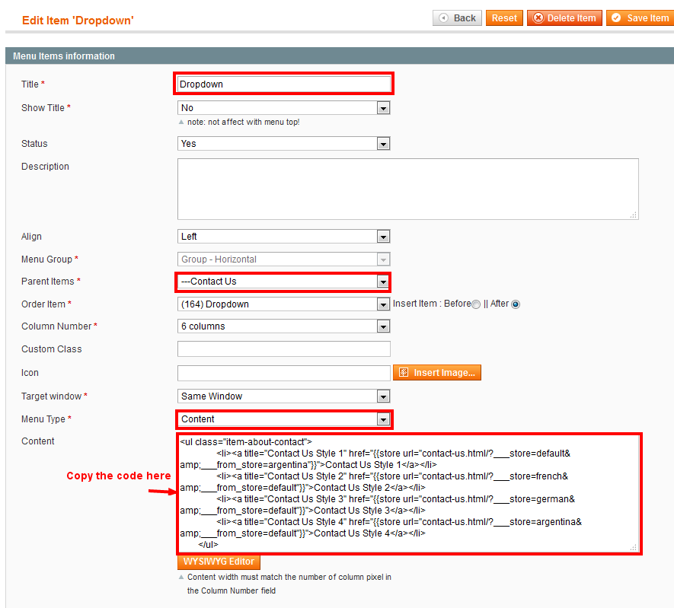Viewport: 674px width, 608px height.
Task: Click into the Content code text area
Action: tap(408, 494)
